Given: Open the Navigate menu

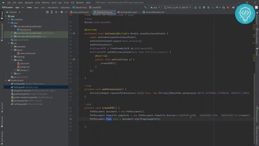Looking at the screenshot, I should click(x=29, y=2).
